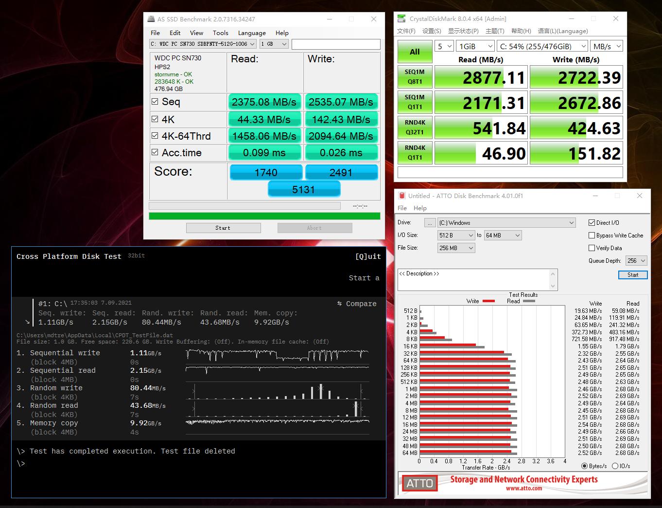Run the RND4K Q32T1 test

pyautogui.click(x=414, y=128)
